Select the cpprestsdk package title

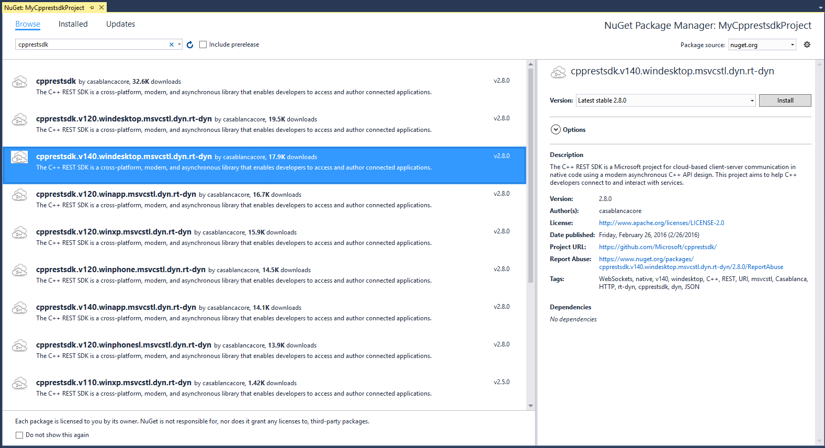click(56, 81)
